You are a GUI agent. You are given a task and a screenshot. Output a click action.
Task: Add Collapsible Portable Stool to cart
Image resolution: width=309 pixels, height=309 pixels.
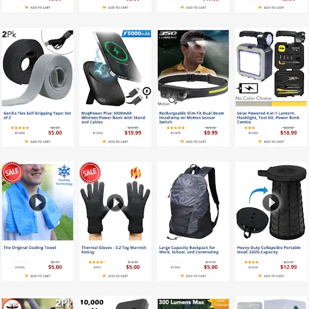(271, 276)
